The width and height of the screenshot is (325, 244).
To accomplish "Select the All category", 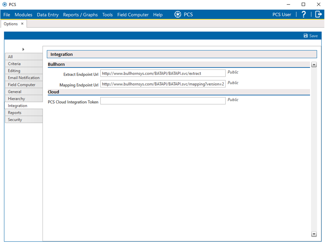I will click(x=24, y=56).
